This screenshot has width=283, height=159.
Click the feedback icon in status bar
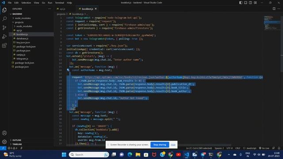pyautogui.click(x=274, y=148)
